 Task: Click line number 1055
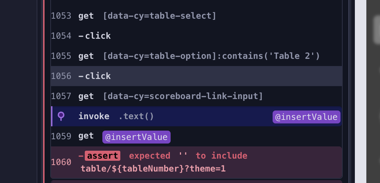pyautogui.click(x=61, y=56)
